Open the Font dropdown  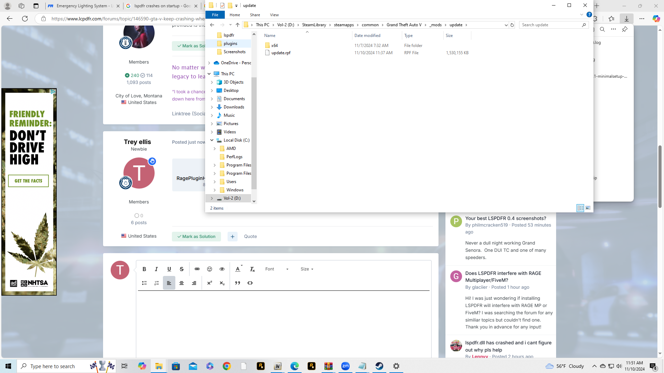pos(277,269)
